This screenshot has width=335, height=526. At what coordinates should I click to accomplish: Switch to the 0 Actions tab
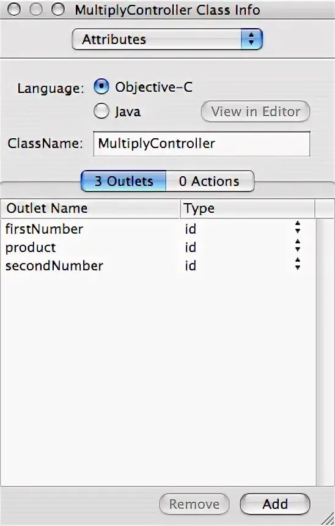[x=210, y=181]
